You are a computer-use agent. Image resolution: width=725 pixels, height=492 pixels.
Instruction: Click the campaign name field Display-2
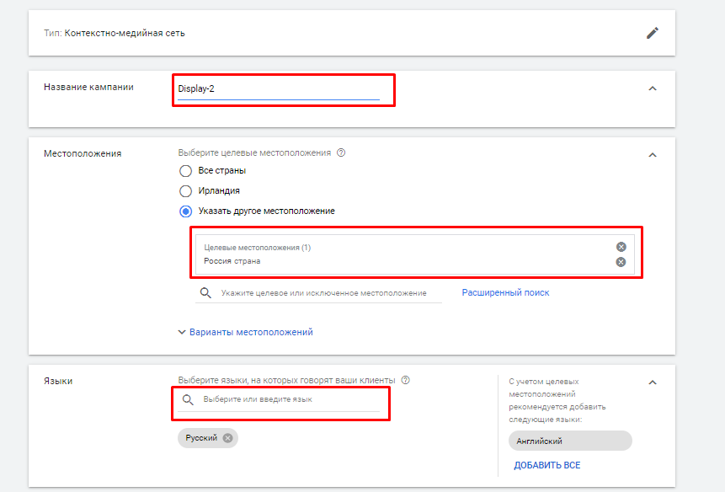click(x=278, y=88)
